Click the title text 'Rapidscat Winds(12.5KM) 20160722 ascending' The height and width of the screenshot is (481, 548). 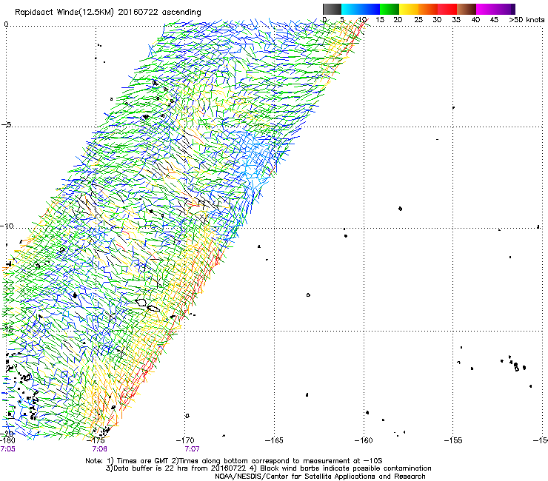(x=108, y=13)
